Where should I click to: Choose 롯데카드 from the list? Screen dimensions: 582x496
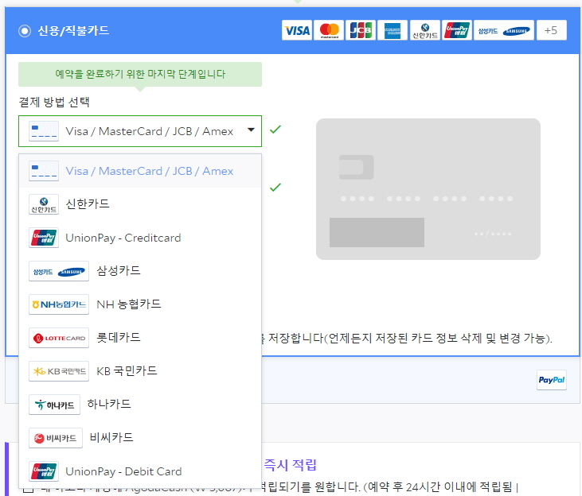[140, 338]
